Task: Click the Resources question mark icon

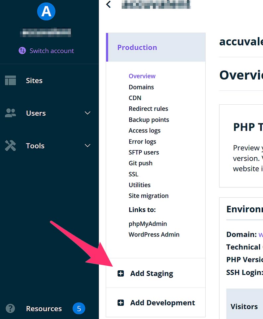Action: [x=10, y=309]
